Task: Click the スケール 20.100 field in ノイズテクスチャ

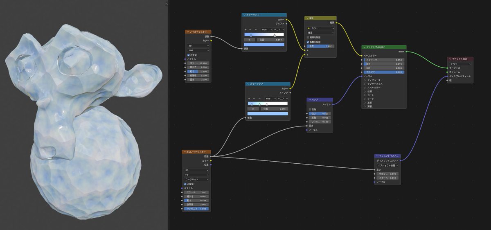Action: [x=198, y=63]
